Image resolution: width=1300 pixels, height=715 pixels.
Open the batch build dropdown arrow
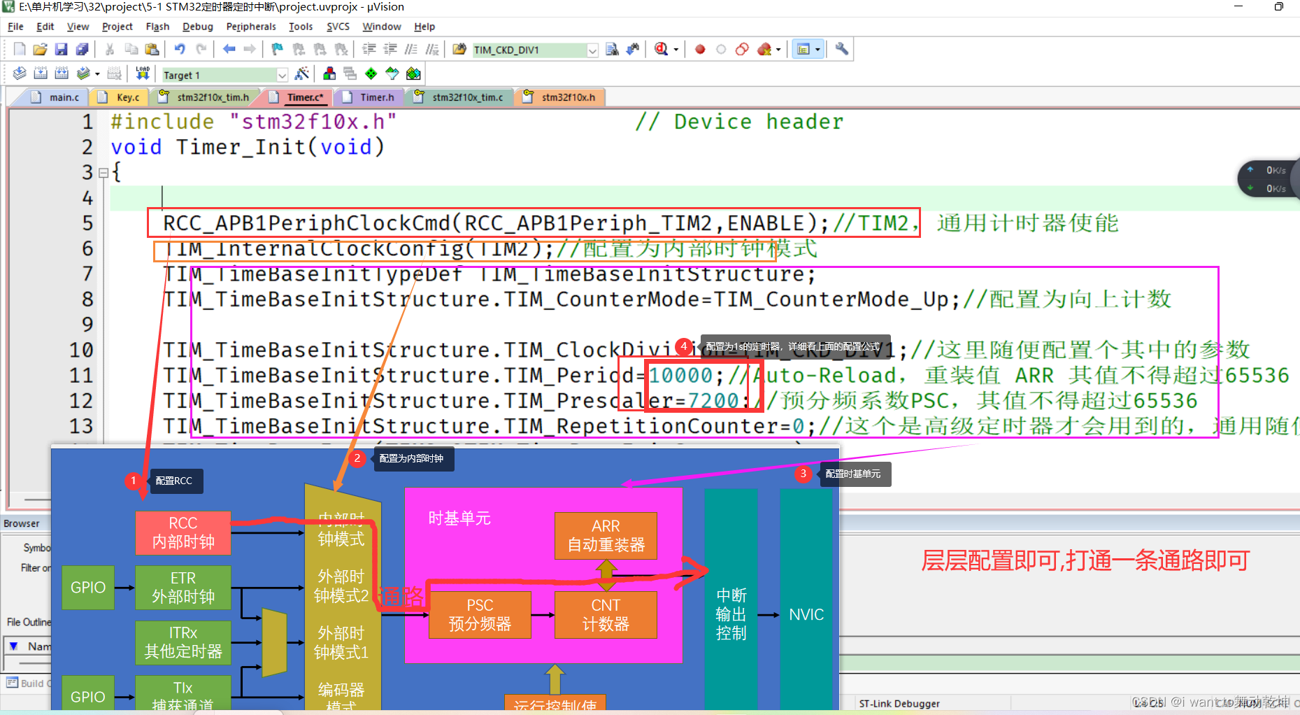coord(97,74)
